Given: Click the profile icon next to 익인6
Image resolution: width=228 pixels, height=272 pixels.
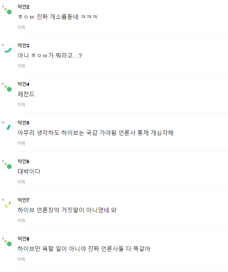Looking at the screenshot, I should (x=8, y=166).
